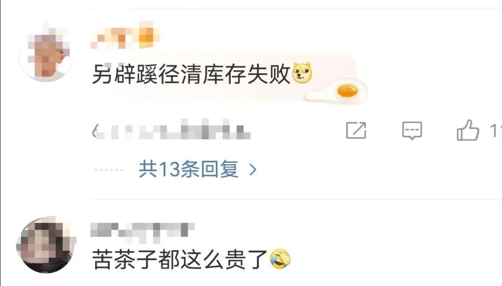Tap the like count beside thumbs-up

tap(495, 131)
